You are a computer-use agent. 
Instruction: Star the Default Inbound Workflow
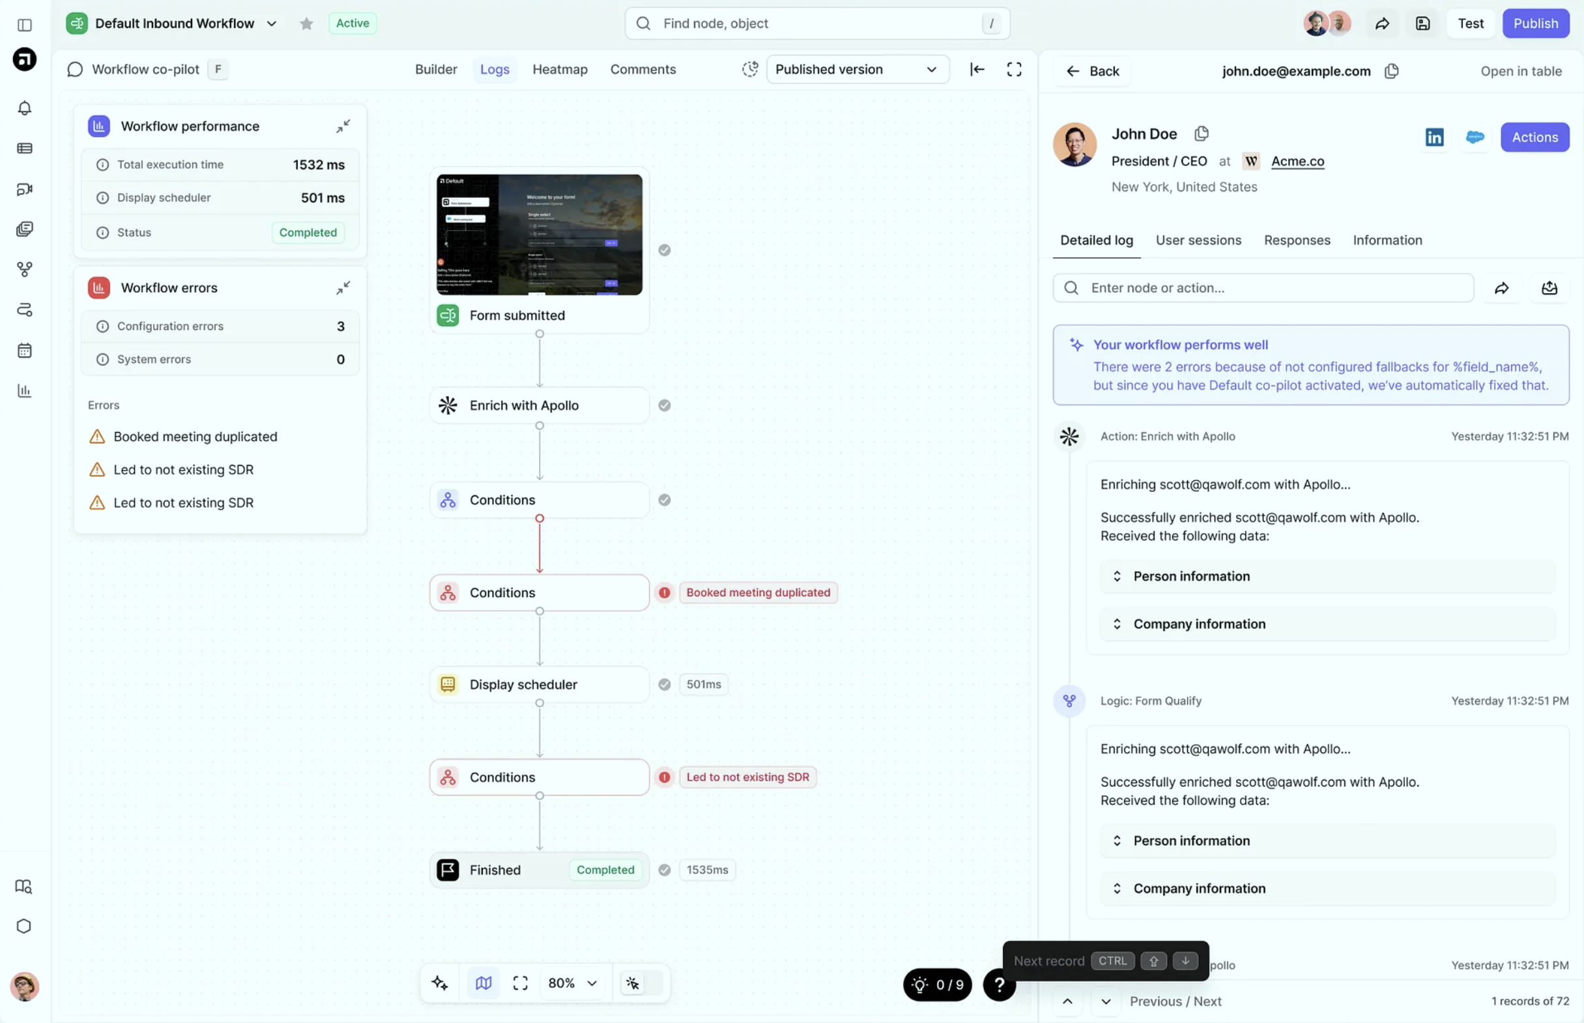[x=306, y=23]
